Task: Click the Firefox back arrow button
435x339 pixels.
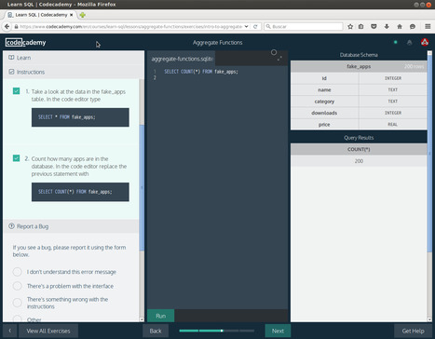Action: (7, 27)
